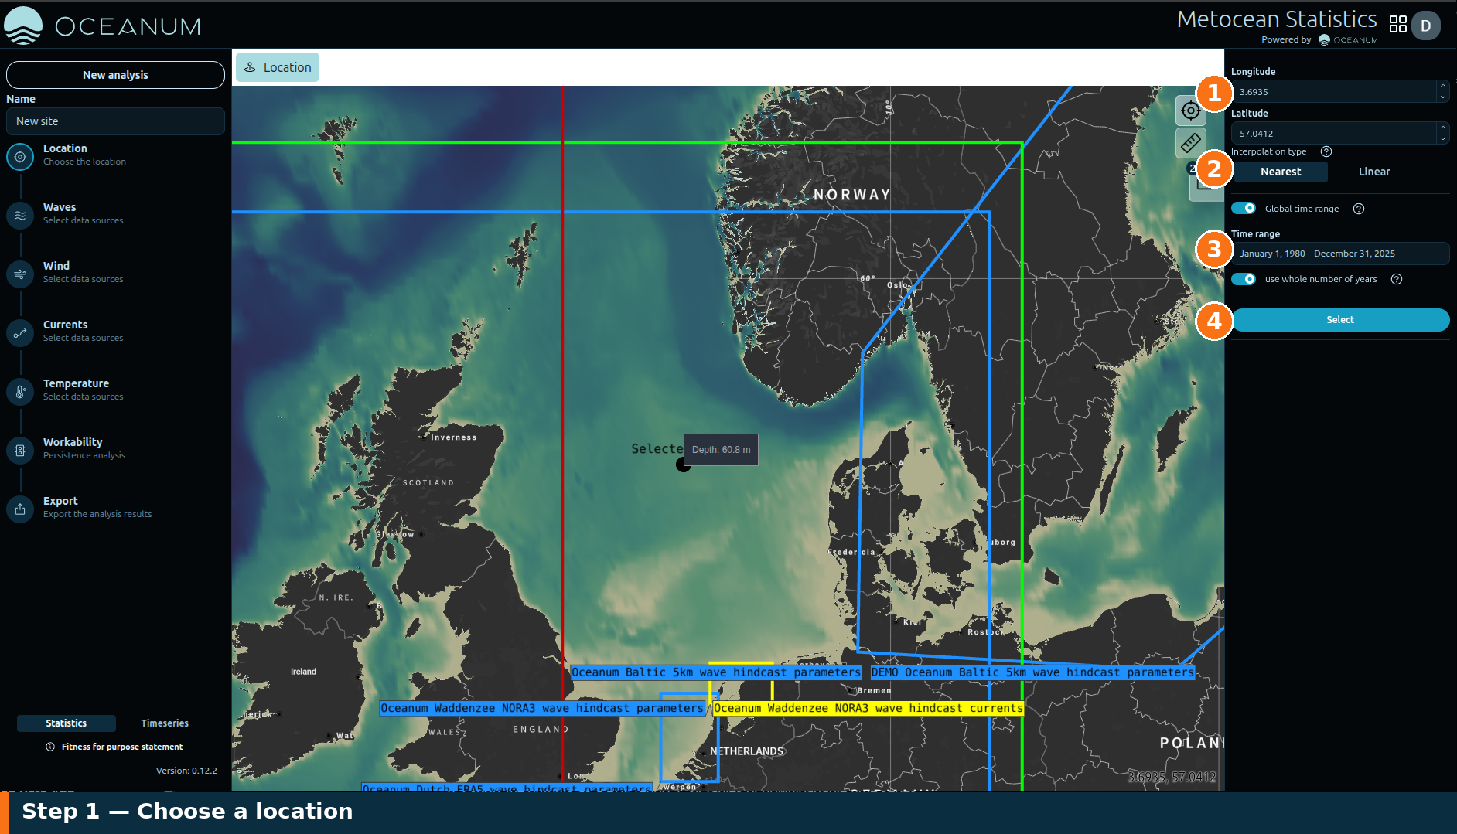Switch to the Timeseries tab
This screenshot has width=1457, height=834.
coord(165,723)
